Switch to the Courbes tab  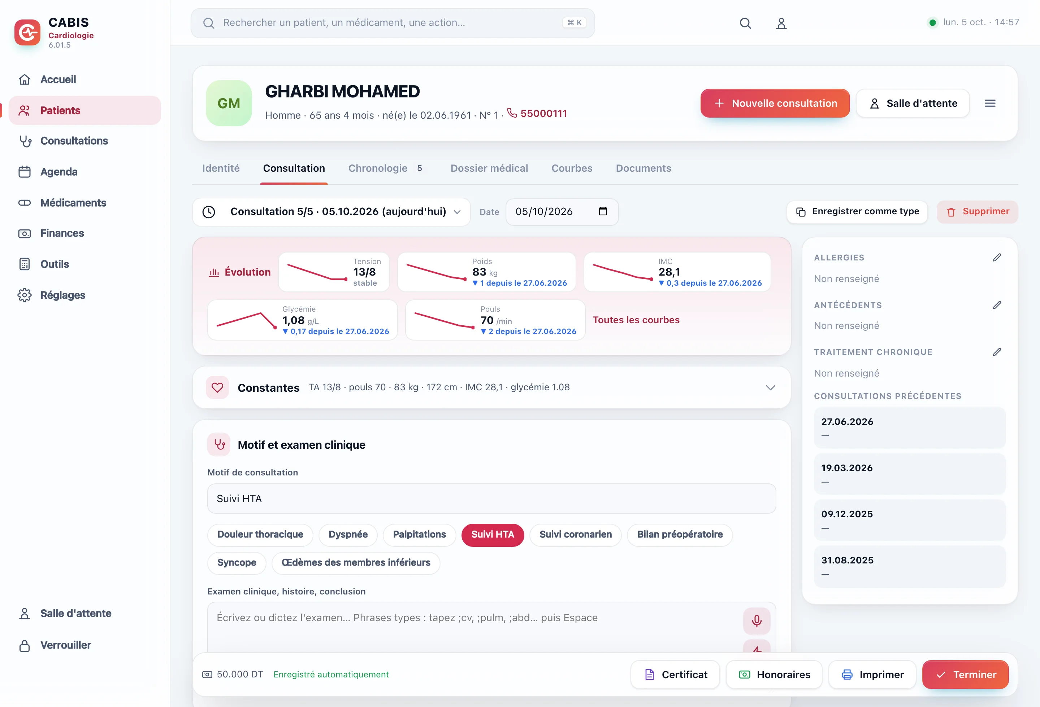[x=572, y=168]
